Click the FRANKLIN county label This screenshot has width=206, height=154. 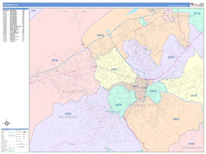point(192,148)
